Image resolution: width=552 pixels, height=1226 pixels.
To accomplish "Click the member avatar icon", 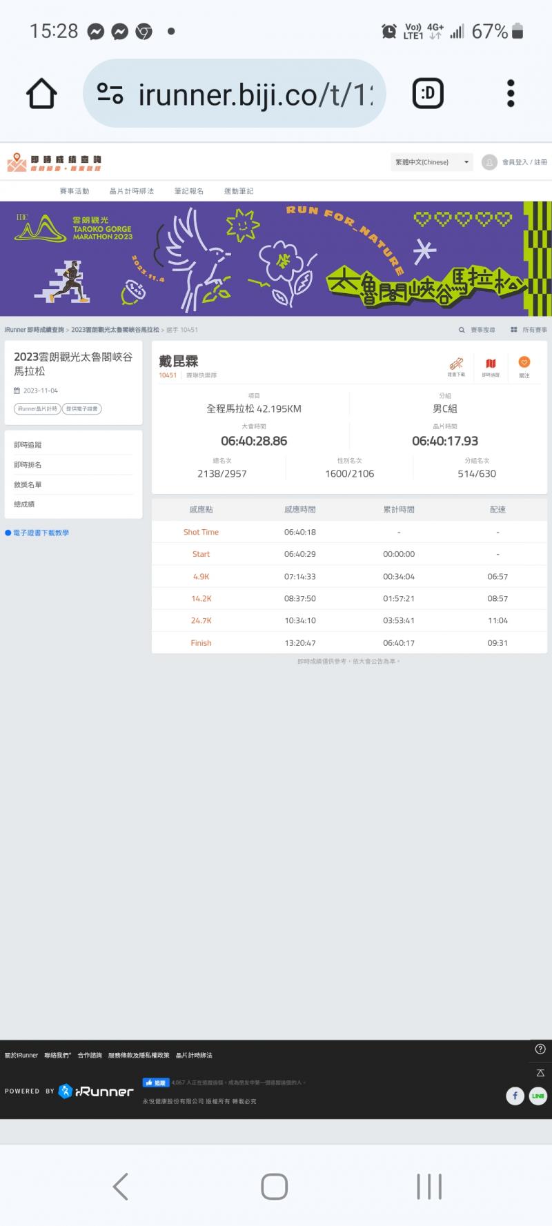I will click(x=489, y=162).
